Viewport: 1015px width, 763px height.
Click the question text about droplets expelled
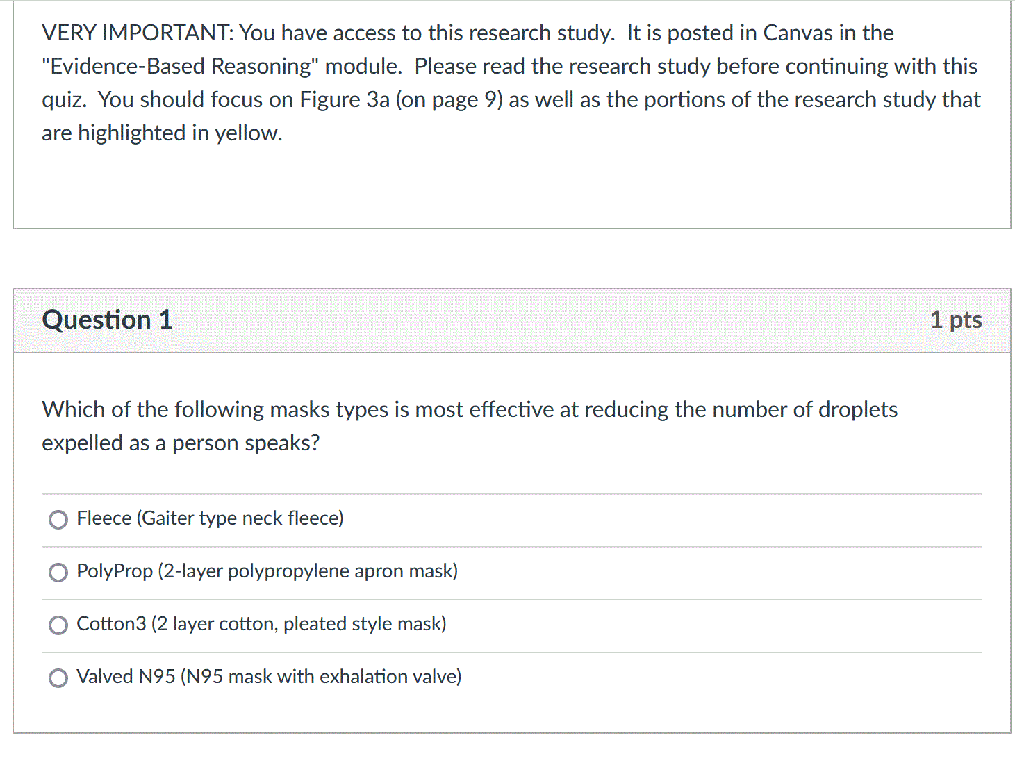point(470,426)
